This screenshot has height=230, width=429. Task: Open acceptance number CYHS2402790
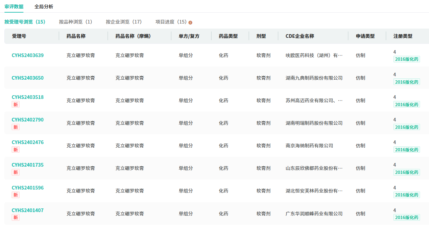point(28,120)
